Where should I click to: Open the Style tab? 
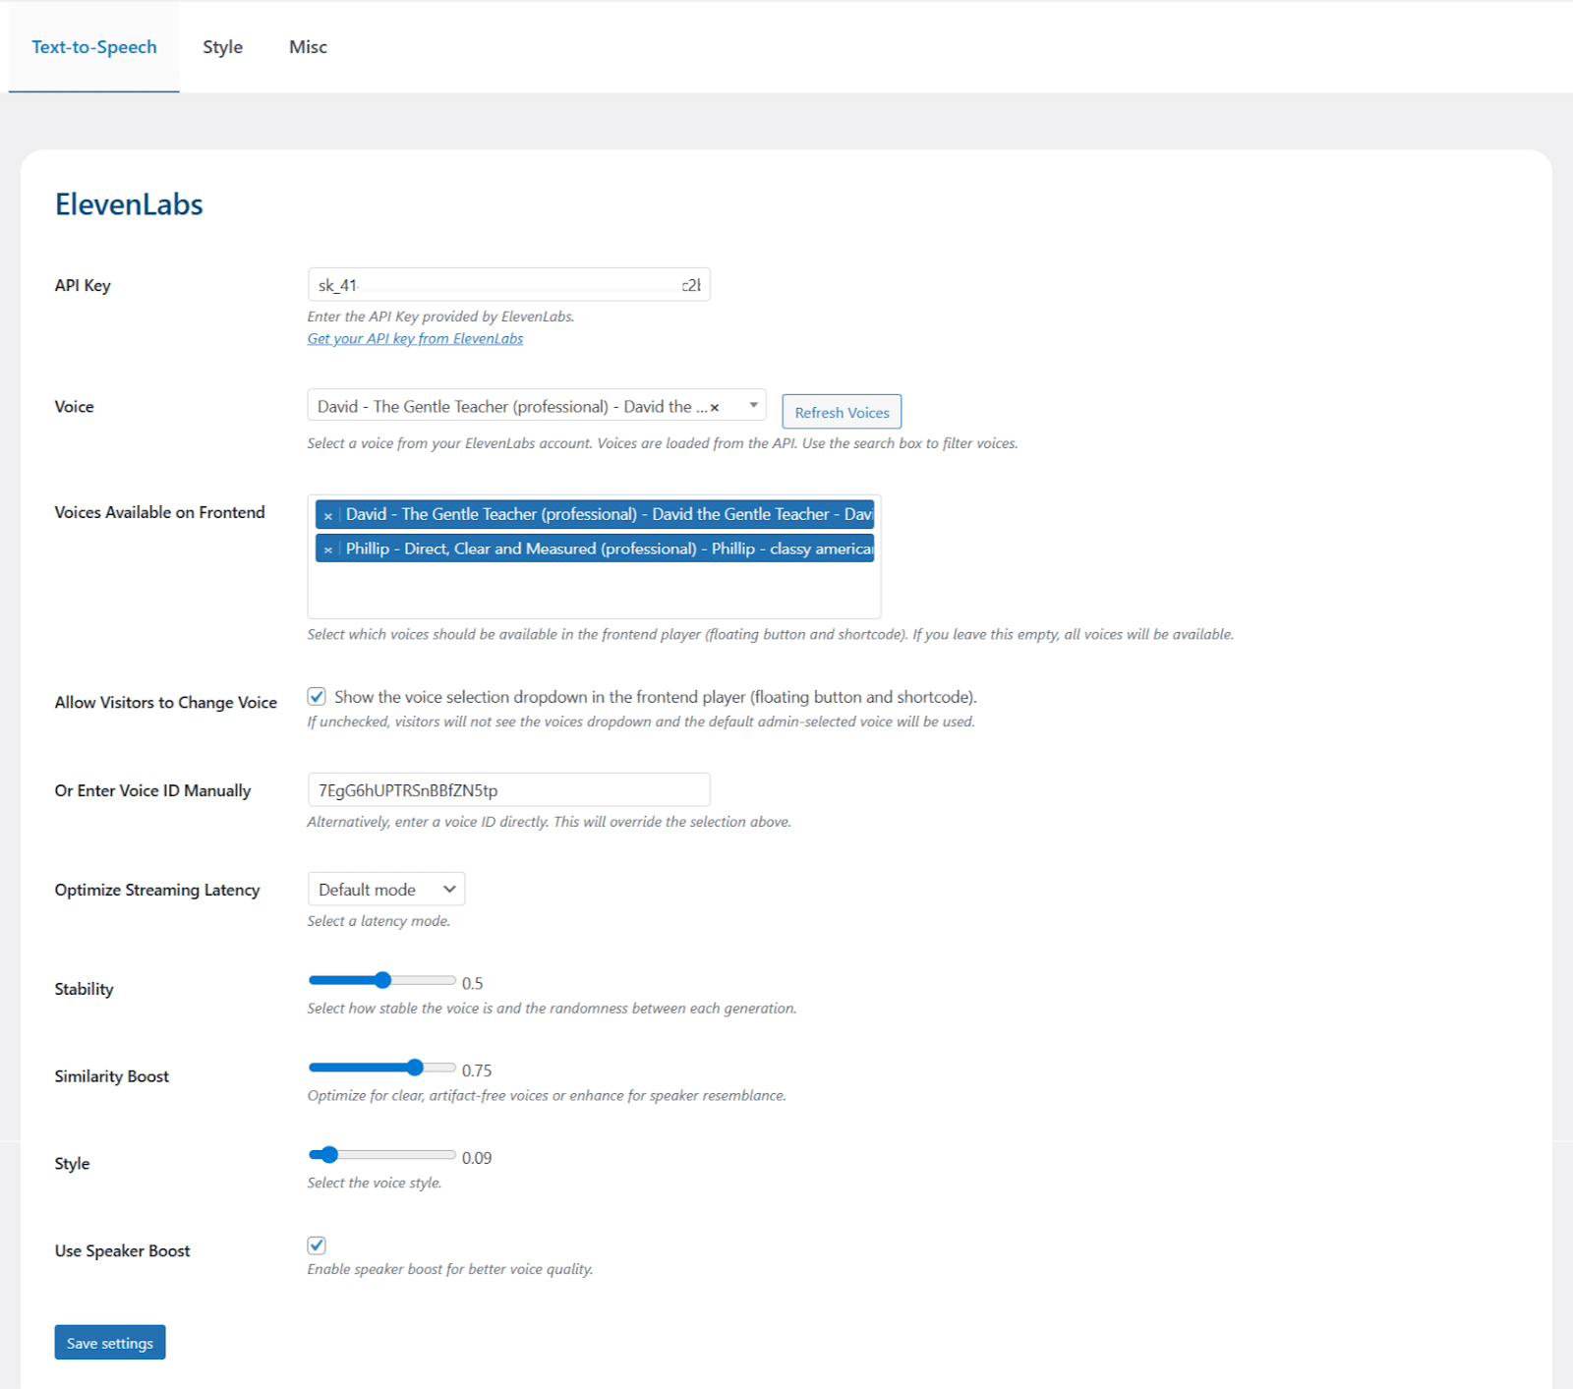point(223,47)
